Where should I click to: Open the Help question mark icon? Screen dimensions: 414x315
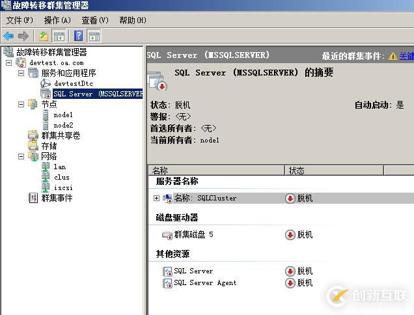[x=78, y=36]
